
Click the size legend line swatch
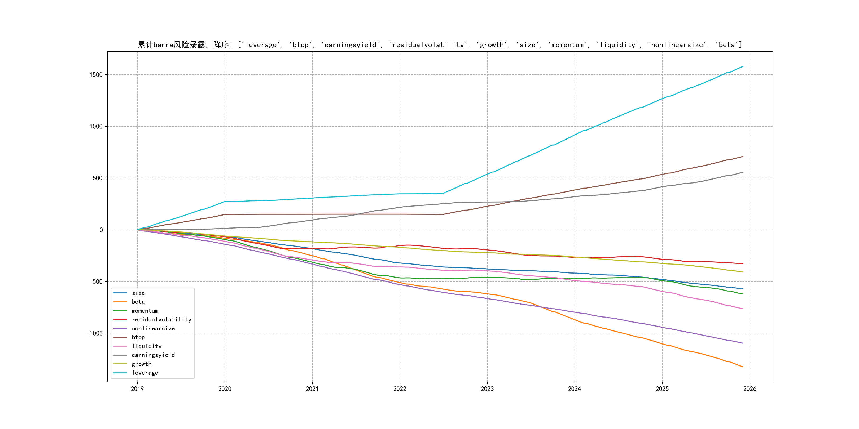click(120, 293)
